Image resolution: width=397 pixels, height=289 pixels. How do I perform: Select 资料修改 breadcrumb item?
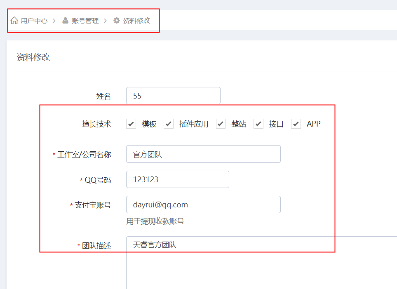pyautogui.click(x=136, y=21)
